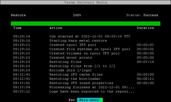Click the Action column header
The height and width of the screenshot is (102, 171).
click(x=56, y=28)
